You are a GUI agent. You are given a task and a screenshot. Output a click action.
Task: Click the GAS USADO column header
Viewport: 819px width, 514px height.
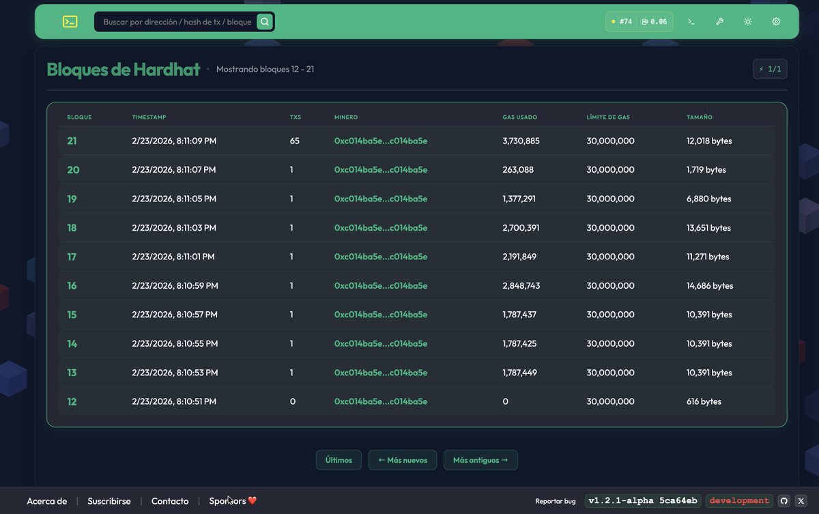pos(520,117)
